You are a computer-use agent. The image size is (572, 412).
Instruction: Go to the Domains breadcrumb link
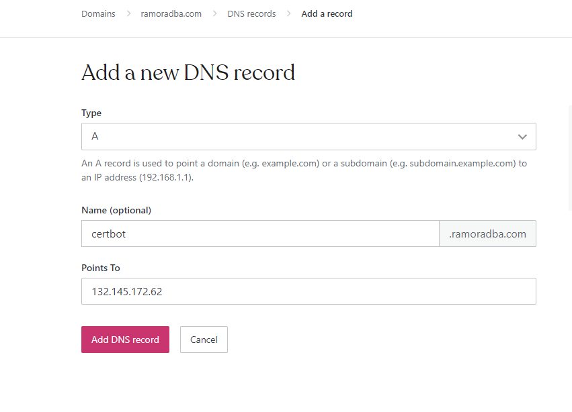98,13
